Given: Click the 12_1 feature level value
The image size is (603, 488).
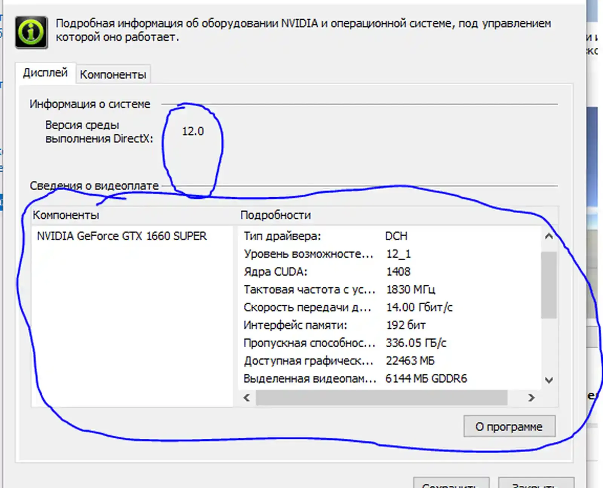Looking at the screenshot, I should pyautogui.click(x=398, y=254).
